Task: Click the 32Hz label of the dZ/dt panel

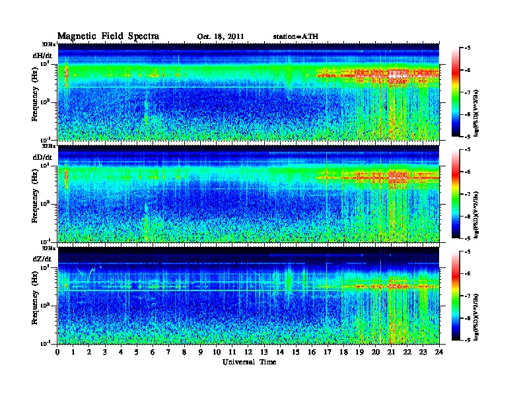Action: pyautogui.click(x=49, y=248)
